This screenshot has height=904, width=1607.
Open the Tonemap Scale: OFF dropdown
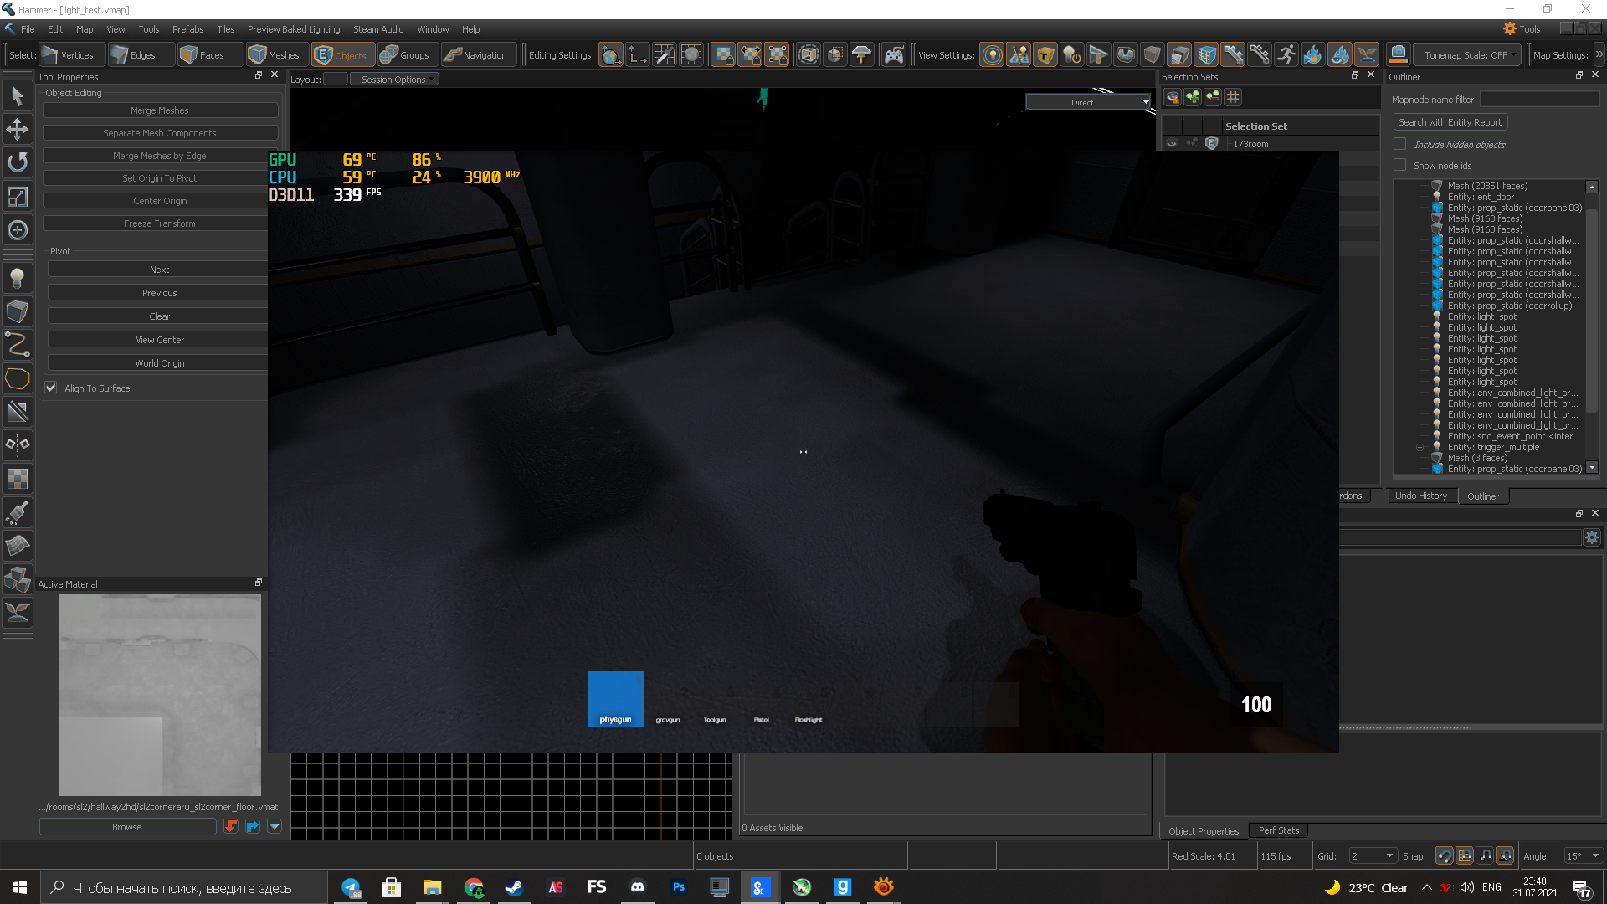click(1466, 54)
